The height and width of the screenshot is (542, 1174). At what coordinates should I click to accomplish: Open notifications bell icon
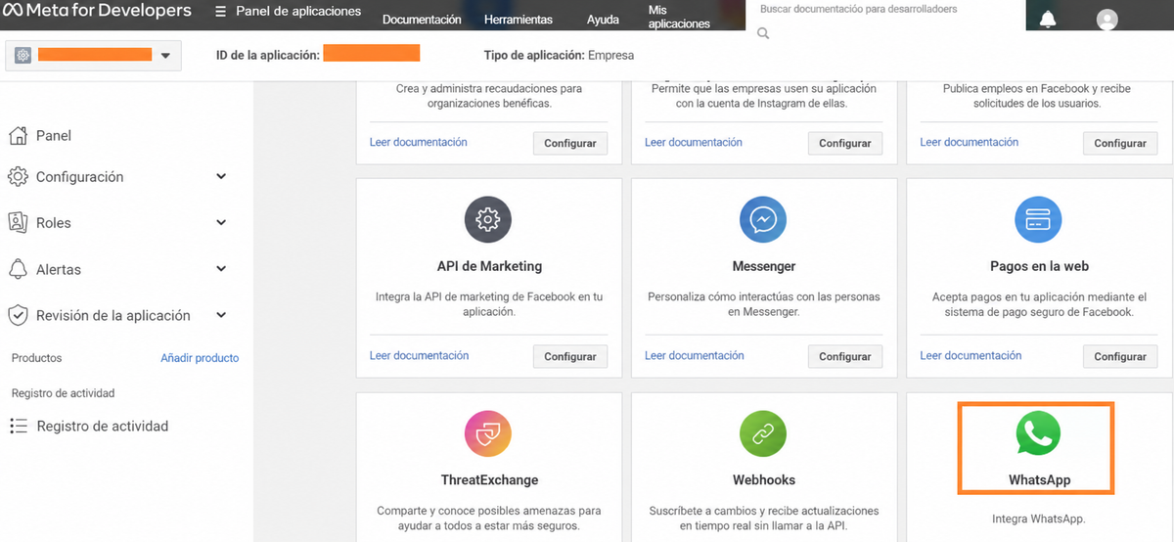coord(1048,19)
